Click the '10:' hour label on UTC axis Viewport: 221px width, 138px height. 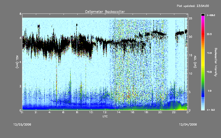(x=91, y=112)
